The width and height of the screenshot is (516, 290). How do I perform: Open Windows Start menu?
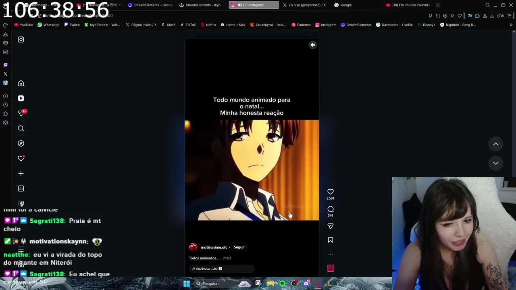[x=186, y=284]
